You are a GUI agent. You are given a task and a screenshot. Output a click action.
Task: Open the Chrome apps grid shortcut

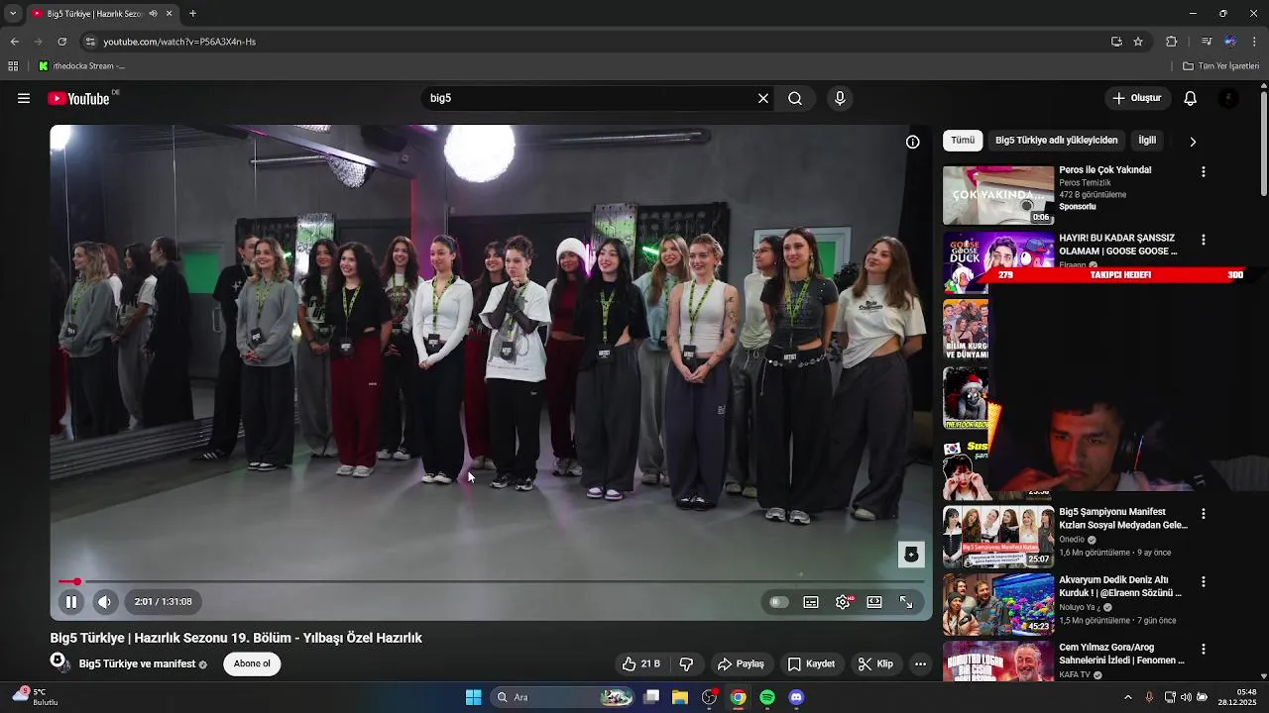tap(13, 66)
